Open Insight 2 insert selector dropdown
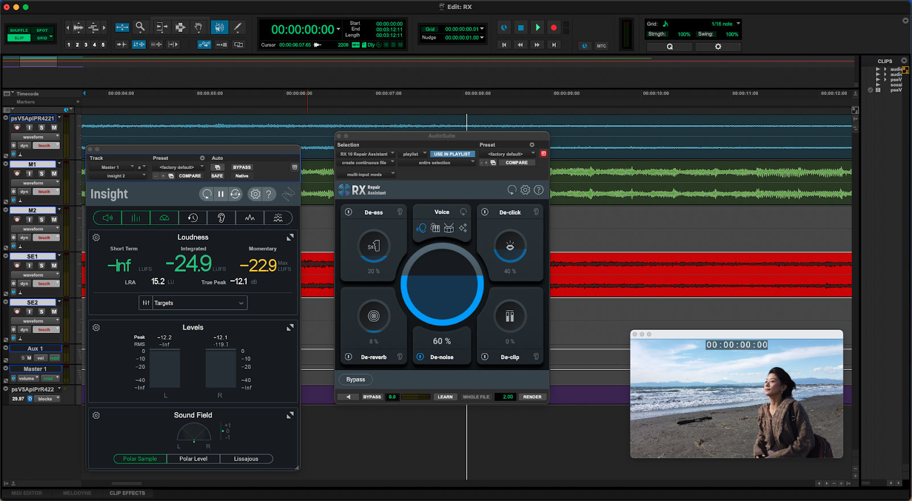 tap(118, 176)
